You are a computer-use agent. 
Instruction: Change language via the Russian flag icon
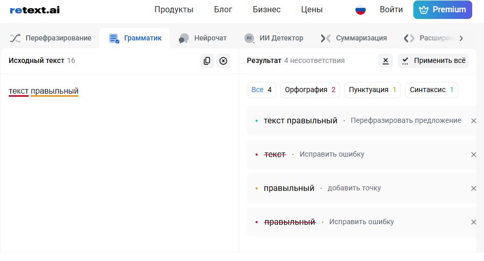tap(360, 10)
